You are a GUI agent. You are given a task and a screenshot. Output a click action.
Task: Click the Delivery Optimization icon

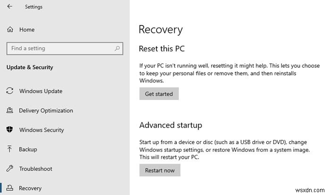tap(10, 110)
